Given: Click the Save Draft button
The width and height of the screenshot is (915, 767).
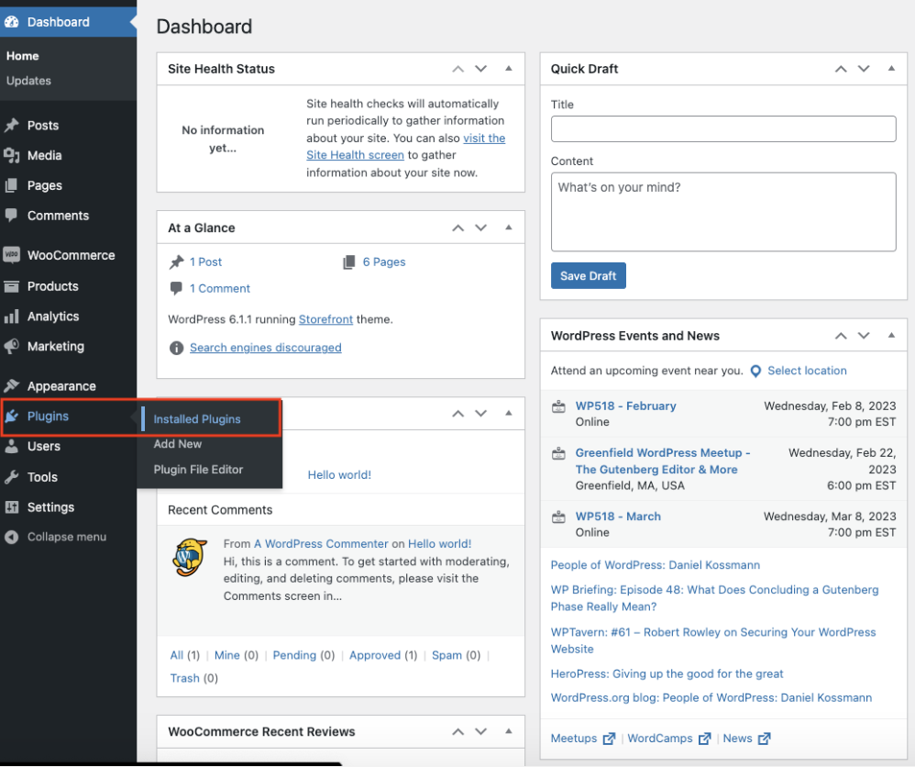Looking at the screenshot, I should [589, 276].
